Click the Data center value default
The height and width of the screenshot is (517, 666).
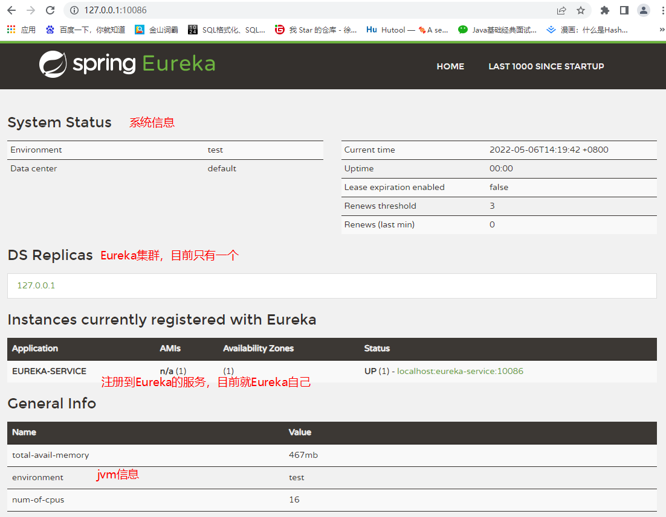pyautogui.click(x=222, y=168)
